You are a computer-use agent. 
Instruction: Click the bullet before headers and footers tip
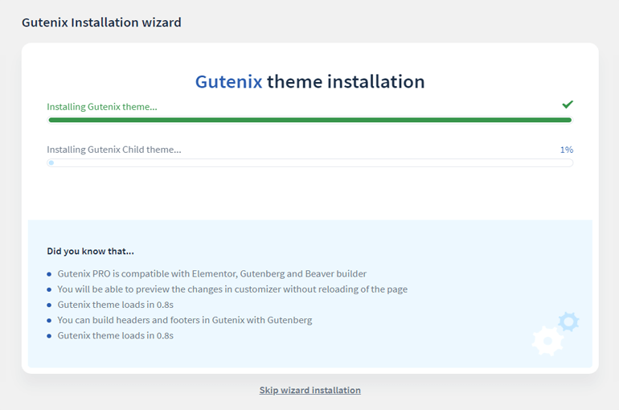49,321
